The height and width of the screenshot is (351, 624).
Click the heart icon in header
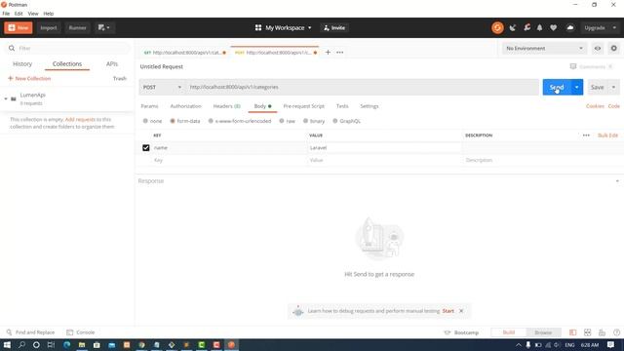click(x=553, y=28)
